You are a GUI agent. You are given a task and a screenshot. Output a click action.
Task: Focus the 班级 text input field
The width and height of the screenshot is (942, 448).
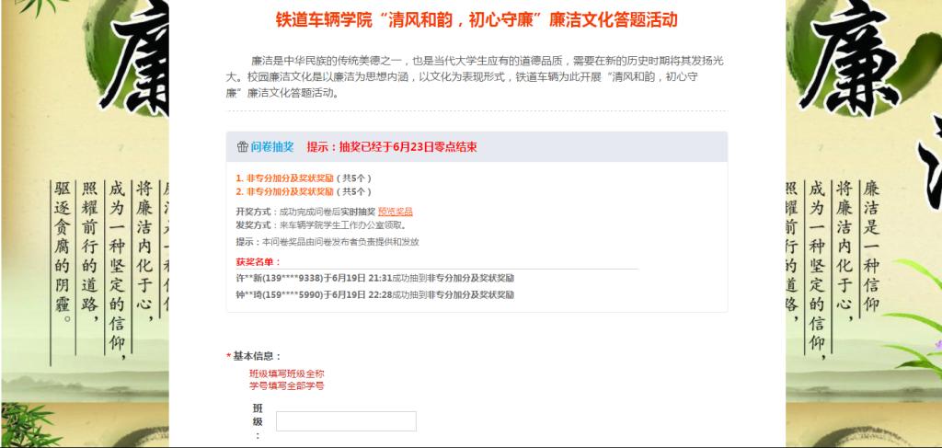coord(346,421)
